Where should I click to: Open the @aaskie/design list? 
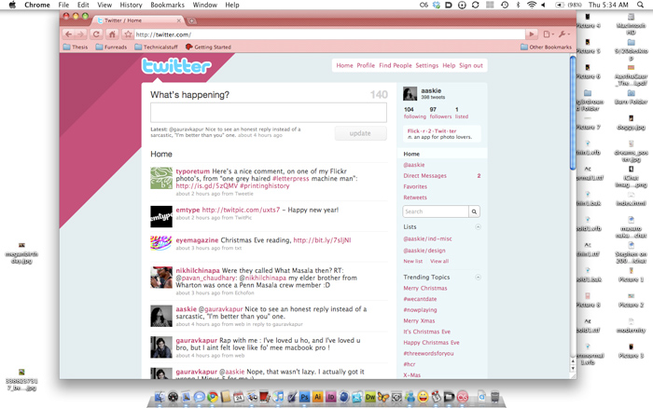tap(424, 251)
